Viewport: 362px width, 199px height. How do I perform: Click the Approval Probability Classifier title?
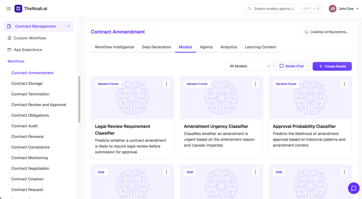[x=304, y=126]
